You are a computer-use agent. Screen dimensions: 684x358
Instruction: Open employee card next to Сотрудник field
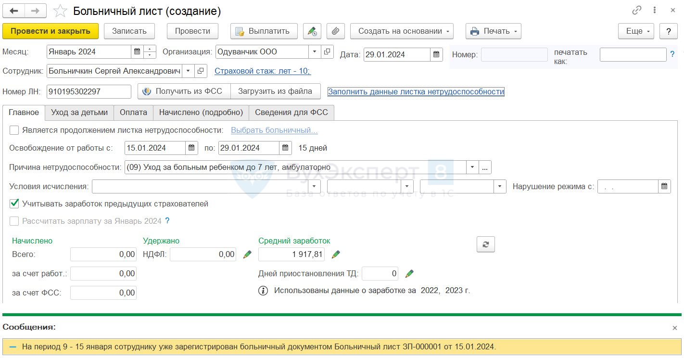(201, 71)
